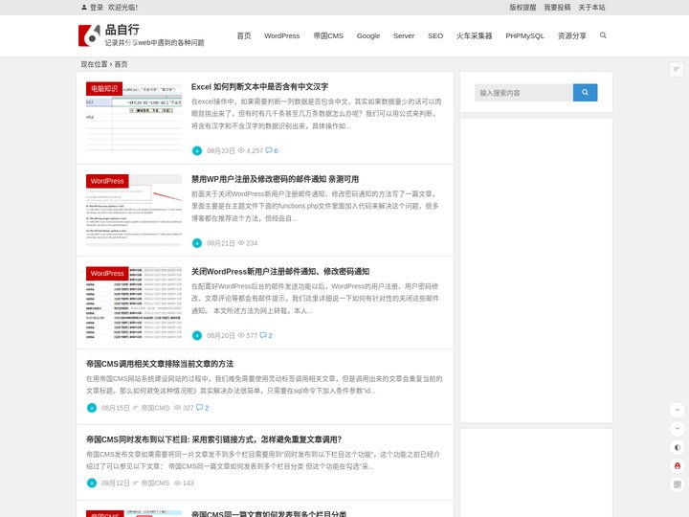Open the WordPress navigation menu item
The image size is (689, 517).
click(281, 35)
